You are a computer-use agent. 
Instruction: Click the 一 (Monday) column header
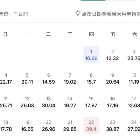pyautogui.click(x=27, y=34)
